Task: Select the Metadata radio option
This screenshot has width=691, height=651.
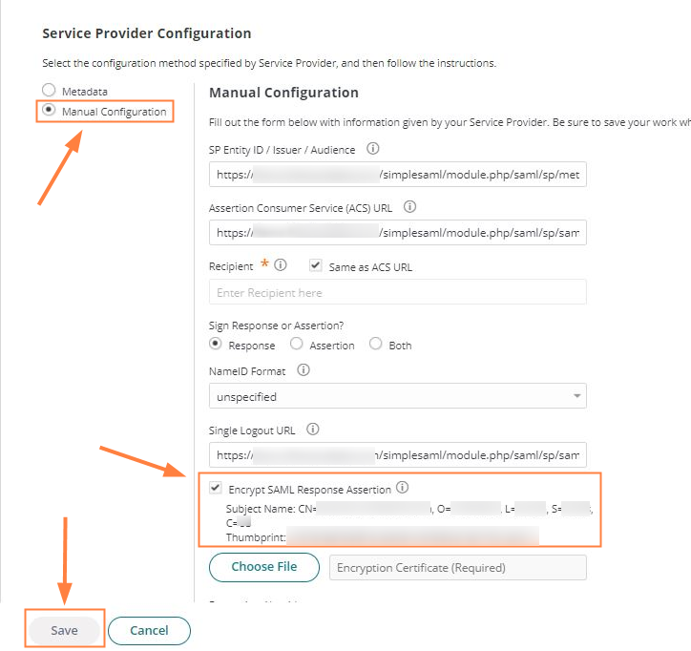Action: 49,91
